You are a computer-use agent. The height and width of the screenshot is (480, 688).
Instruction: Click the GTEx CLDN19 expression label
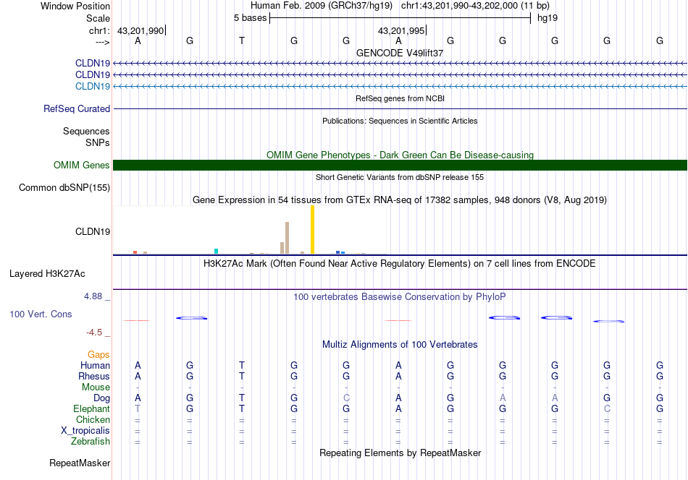pos(93,231)
